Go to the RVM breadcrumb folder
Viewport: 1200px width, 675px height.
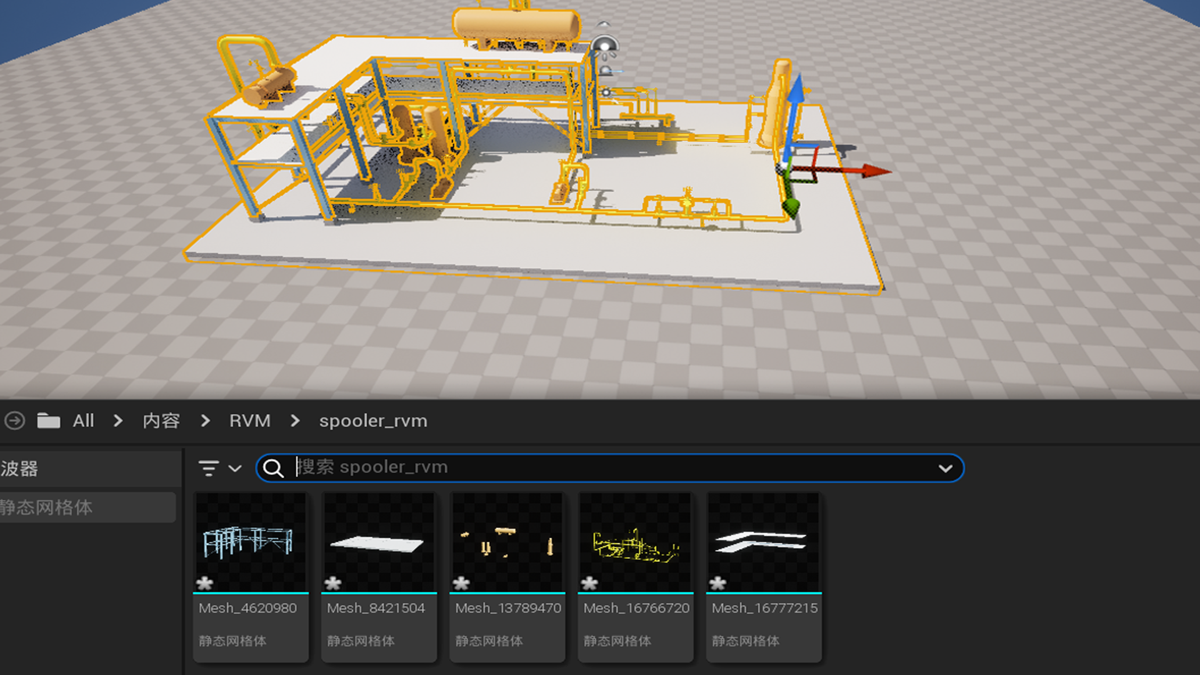[x=249, y=421]
